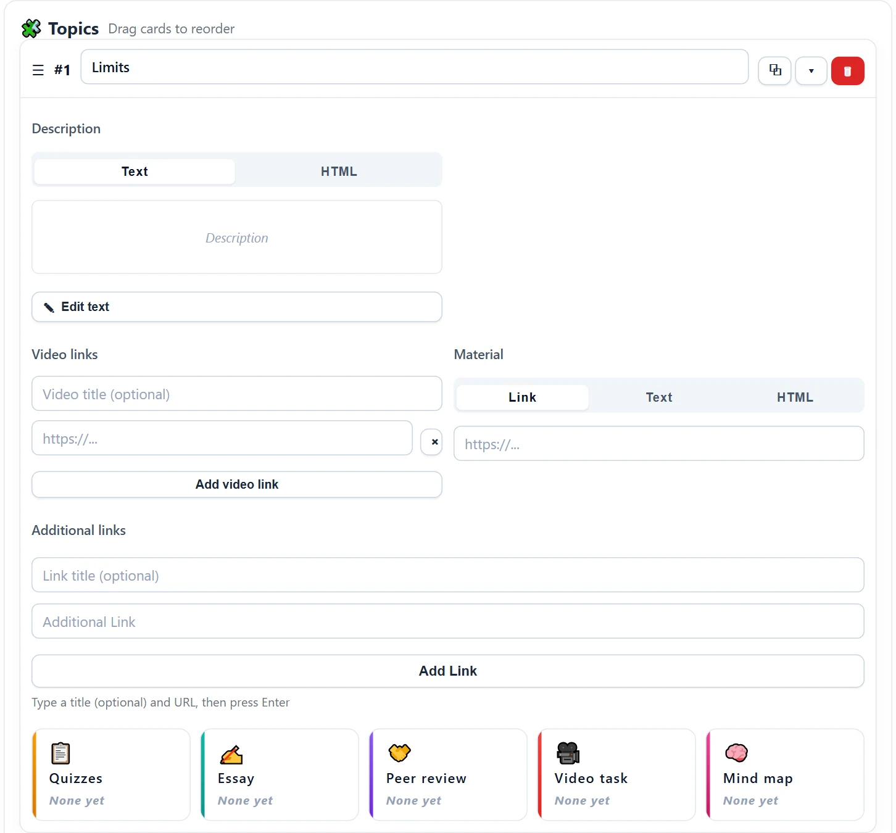Delete the Limits topic with the red trash button
The image size is (896, 833).
tap(847, 70)
